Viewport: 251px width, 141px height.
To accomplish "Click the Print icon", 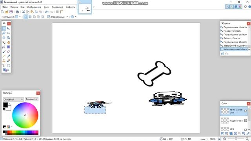I will [17, 12].
